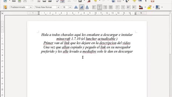Apply the font color
The image size is (172, 97).
pos(141,7)
